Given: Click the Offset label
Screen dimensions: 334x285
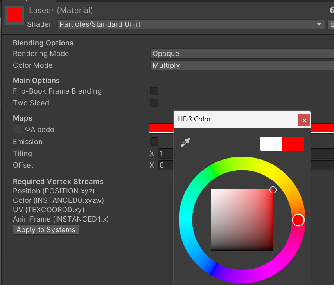Looking at the screenshot, I should coord(23,165).
